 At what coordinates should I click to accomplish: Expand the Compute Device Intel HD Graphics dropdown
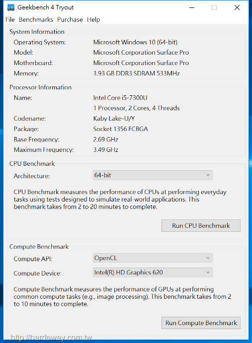coord(153,273)
